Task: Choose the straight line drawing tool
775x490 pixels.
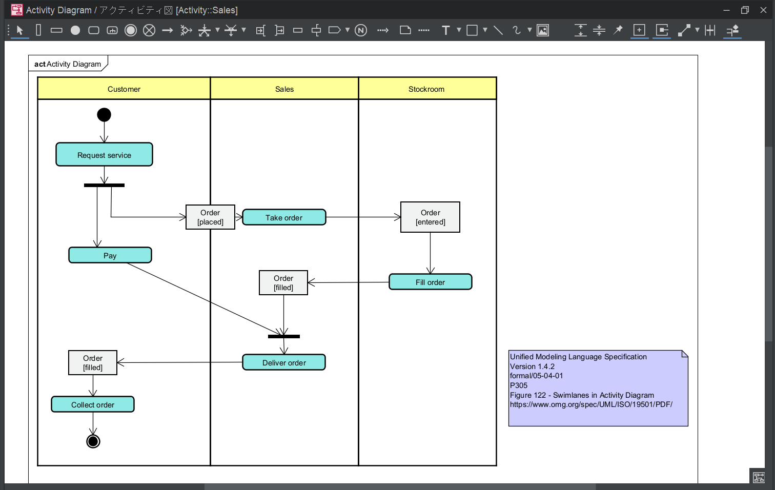Action: tap(498, 30)
